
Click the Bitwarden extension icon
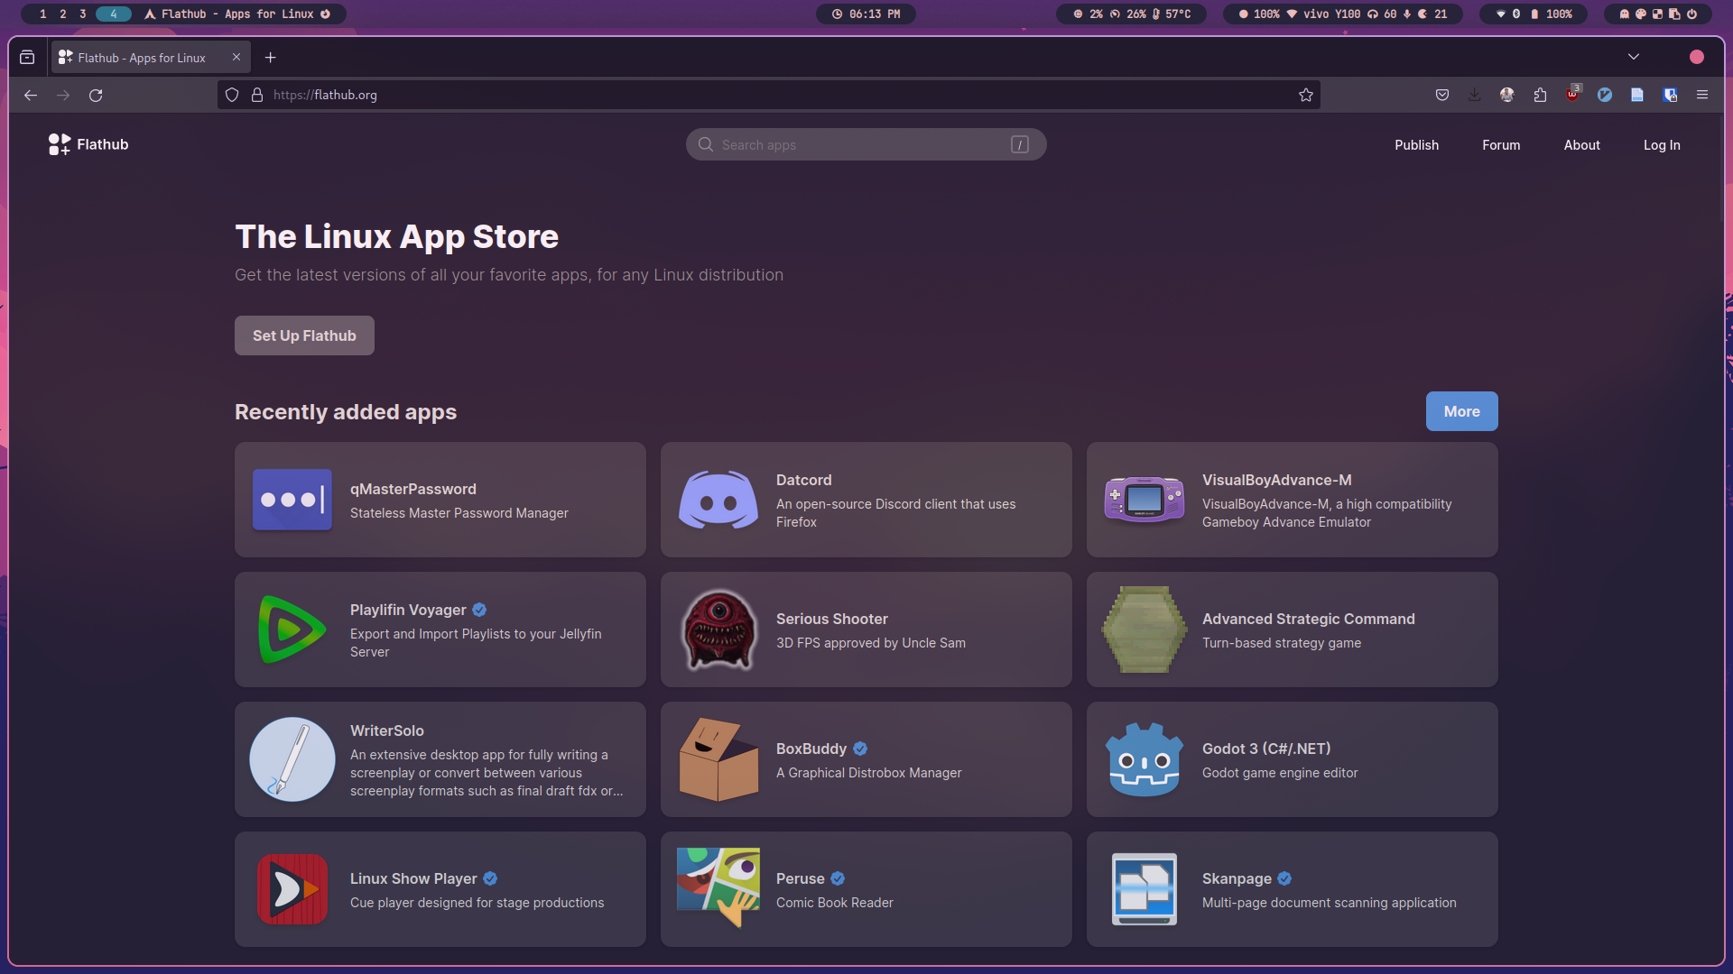tap(1670, 95)
